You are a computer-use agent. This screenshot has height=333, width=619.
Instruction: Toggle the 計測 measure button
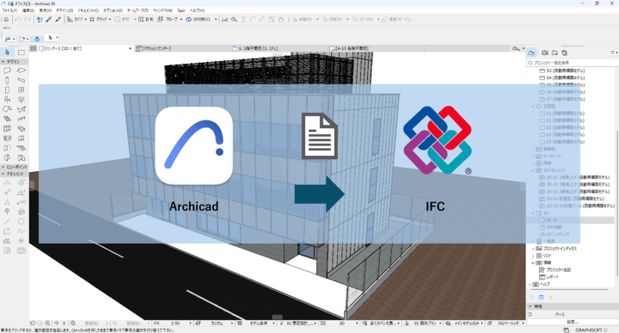pos(145,19)
